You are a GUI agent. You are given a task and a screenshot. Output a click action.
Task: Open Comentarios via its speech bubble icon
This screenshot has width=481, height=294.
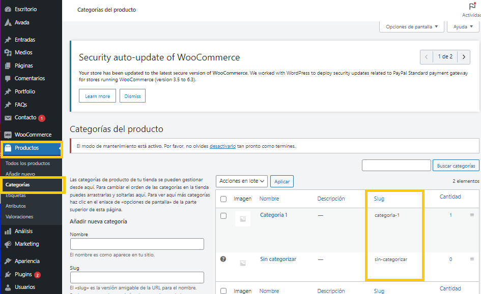click(x=8, y=79)
